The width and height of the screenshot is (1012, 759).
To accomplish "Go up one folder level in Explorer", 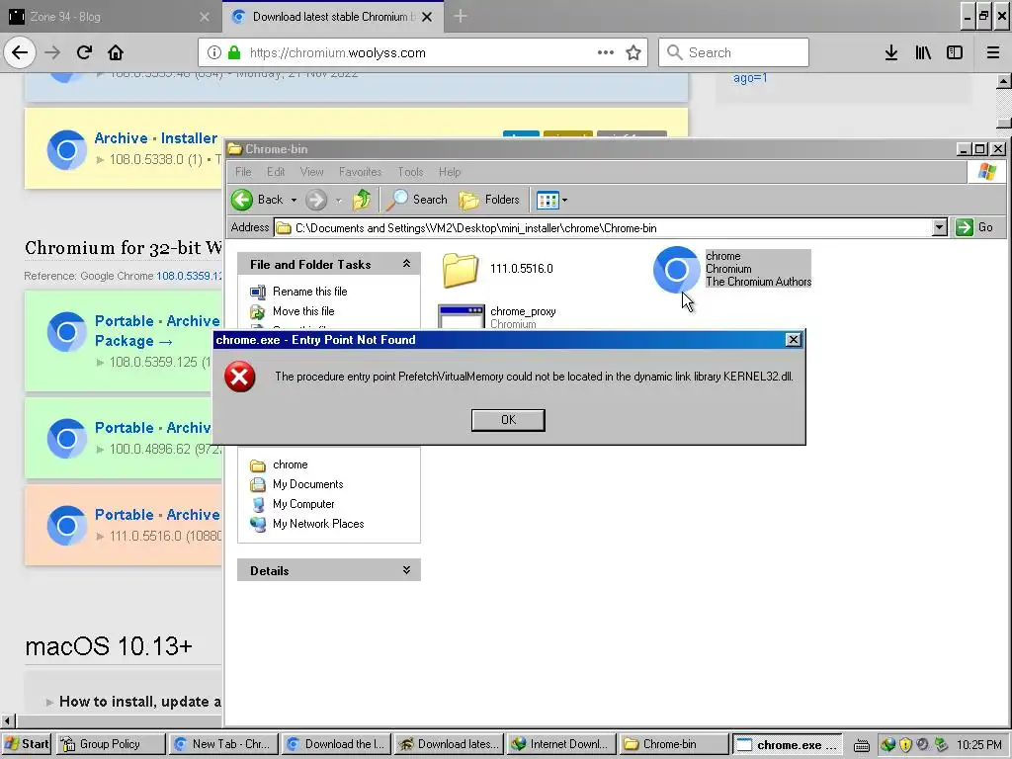I will pyautogui.click(x=362, y=200).
